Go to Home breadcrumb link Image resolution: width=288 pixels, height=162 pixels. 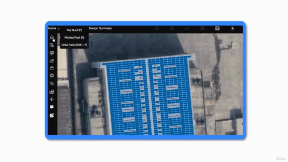tap(52, 28)
